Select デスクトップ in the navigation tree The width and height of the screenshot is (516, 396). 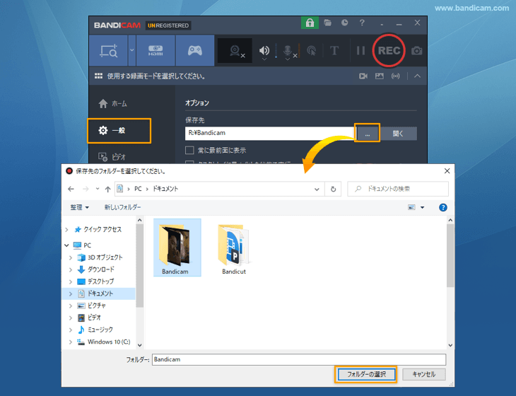(100, 281)
